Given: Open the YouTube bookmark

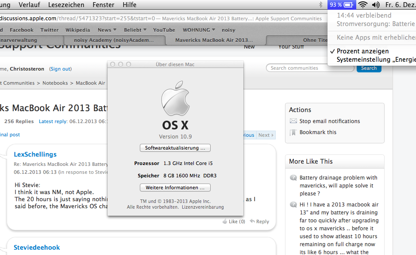Looking at the screenshot, I should point(164,30).
